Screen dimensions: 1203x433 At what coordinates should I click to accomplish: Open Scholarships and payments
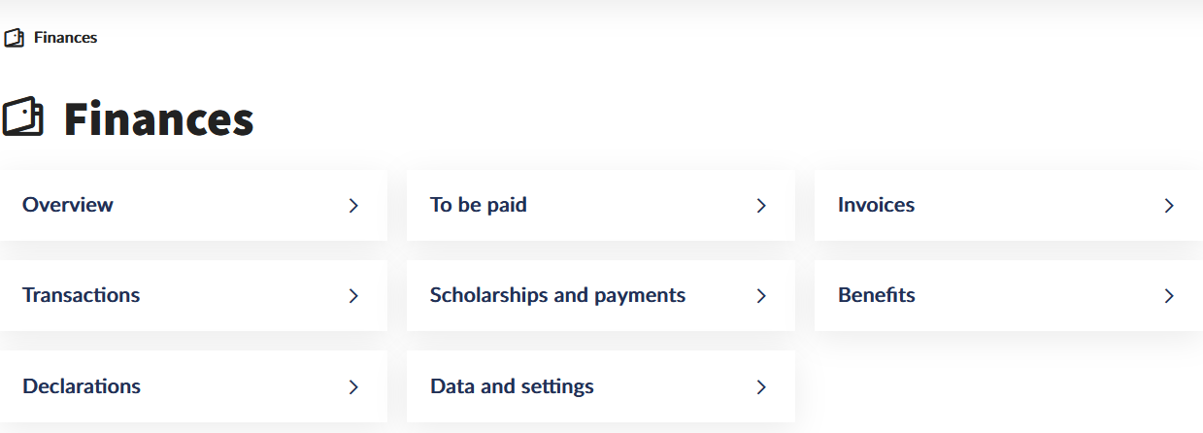(x=557, y=295)
